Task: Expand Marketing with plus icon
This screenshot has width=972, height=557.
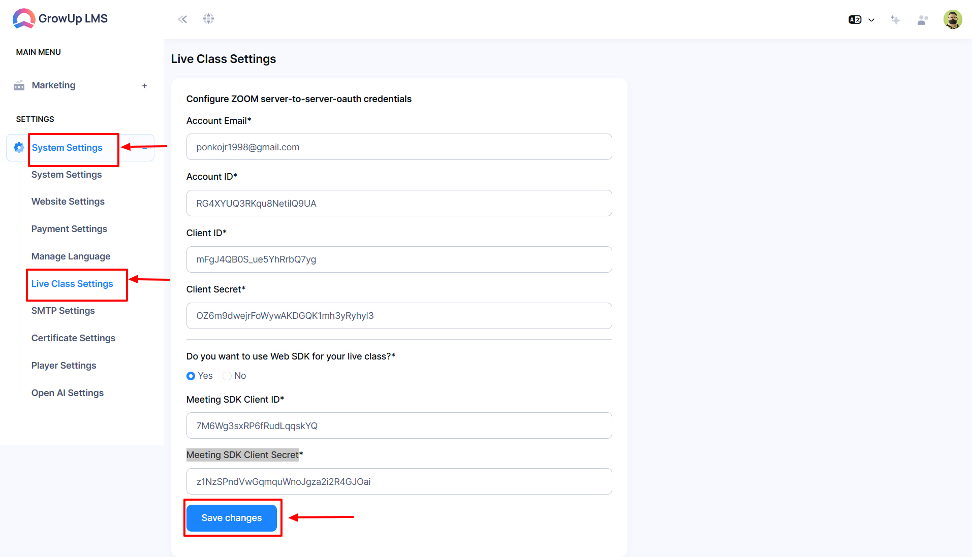Action: pyautogui.click(x=145, y=86)
